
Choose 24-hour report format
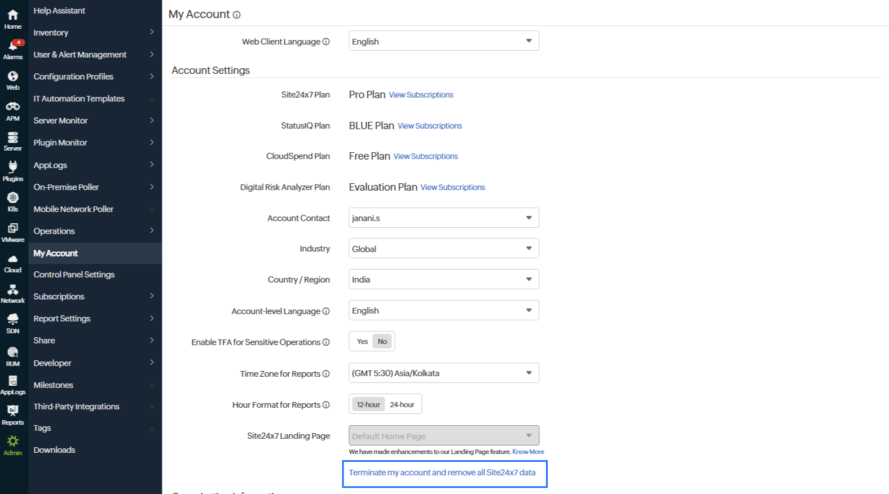click(x=402, y=404)
